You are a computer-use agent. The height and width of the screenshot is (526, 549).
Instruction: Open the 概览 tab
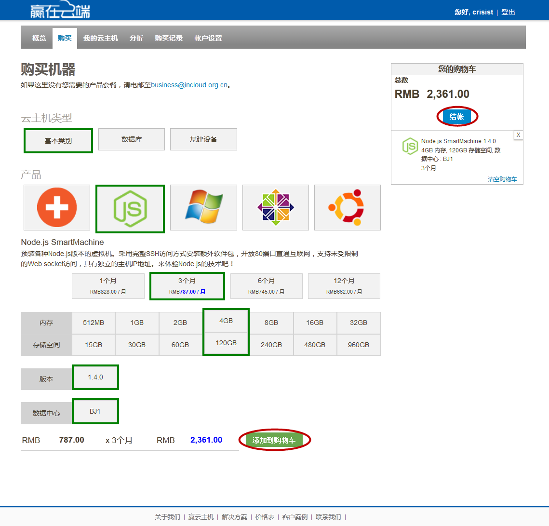[x=39, y=38]
